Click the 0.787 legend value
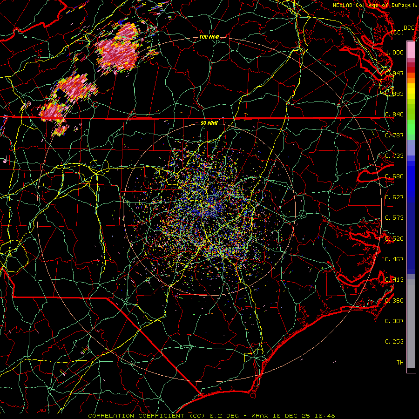Image resolution: width=419 pixels, height=419 pixels. pyautogui.click(x=394, y=135)
